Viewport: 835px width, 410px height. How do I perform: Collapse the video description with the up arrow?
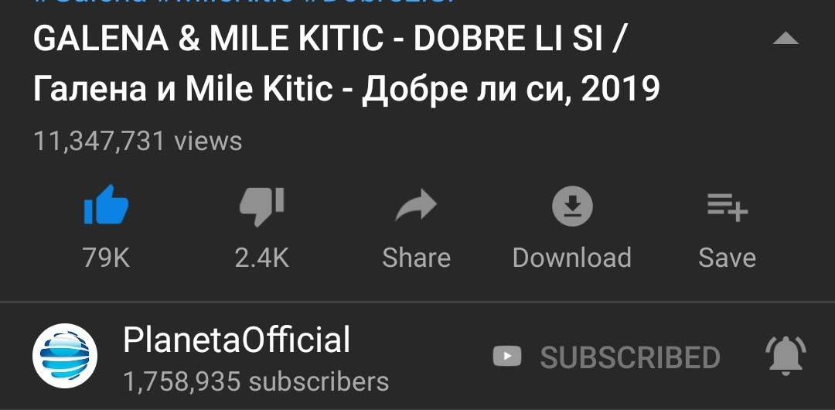pyautogui.click(x=786, y=39)
